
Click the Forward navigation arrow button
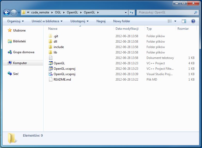(x=14, y=12)
